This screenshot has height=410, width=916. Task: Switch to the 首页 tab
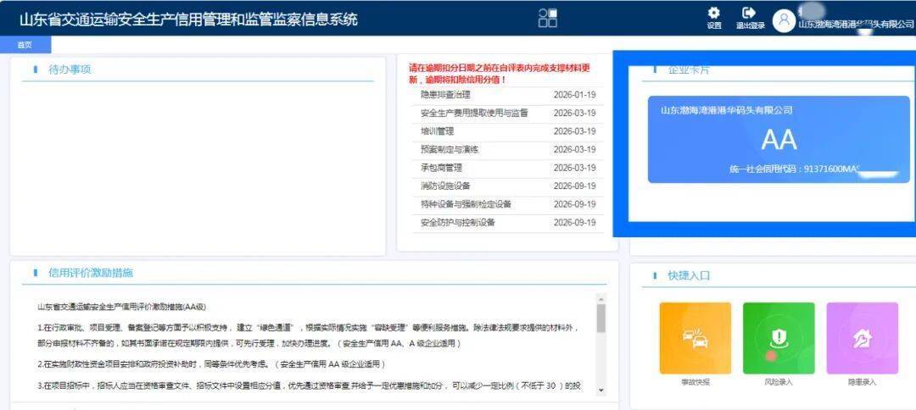(25, 45)
